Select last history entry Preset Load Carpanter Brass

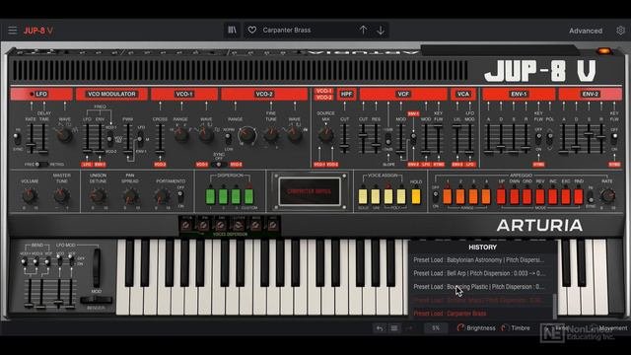(480, 314)
